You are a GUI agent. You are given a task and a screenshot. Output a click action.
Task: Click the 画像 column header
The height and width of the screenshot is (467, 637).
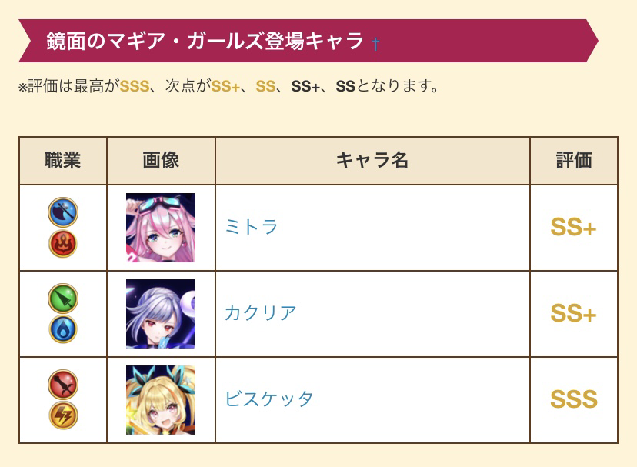[x=161, y=161]
